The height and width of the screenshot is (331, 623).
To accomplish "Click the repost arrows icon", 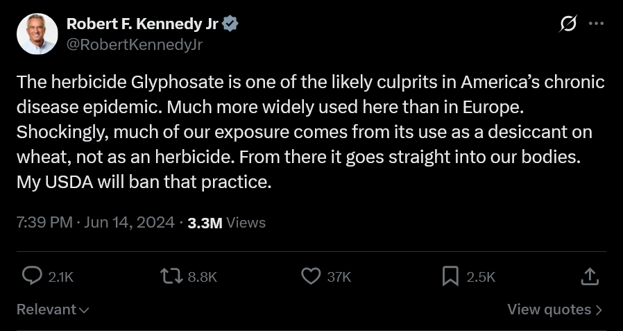I will [x=170, y=276].
